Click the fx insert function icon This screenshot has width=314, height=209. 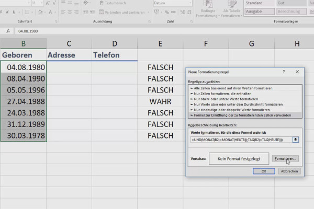point(8,31)
